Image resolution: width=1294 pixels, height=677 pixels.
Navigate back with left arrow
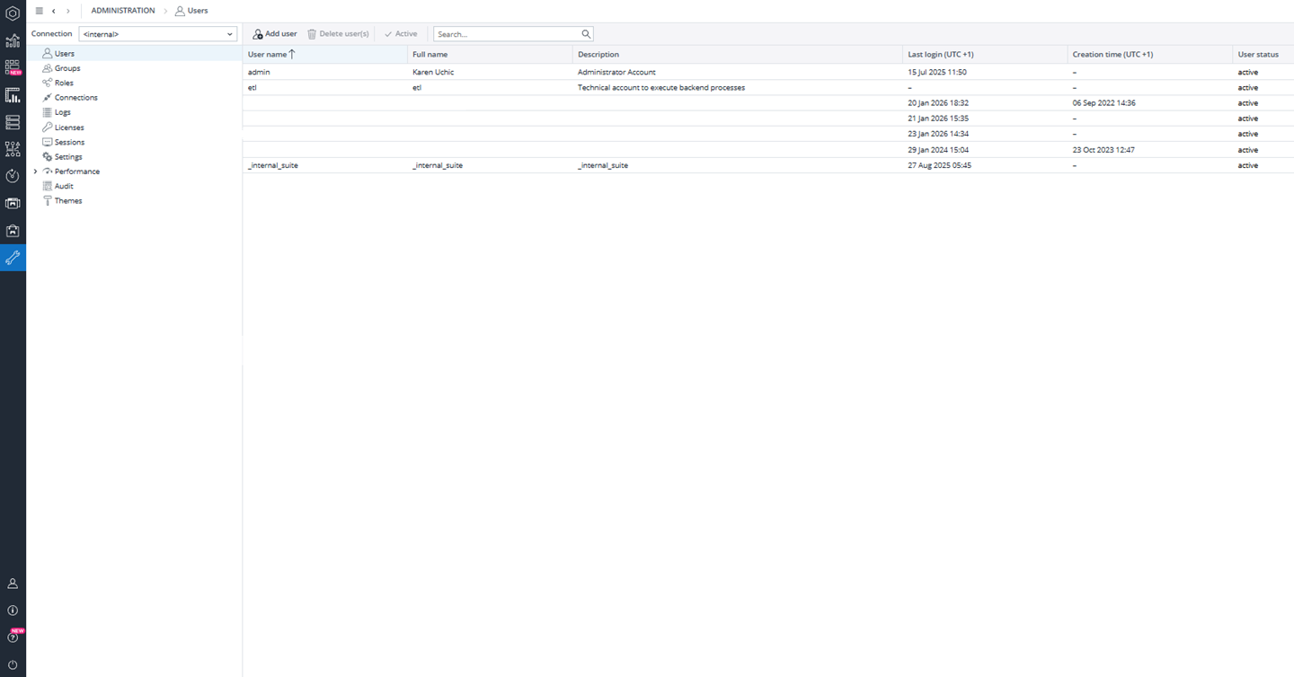(x=54, y=11)
